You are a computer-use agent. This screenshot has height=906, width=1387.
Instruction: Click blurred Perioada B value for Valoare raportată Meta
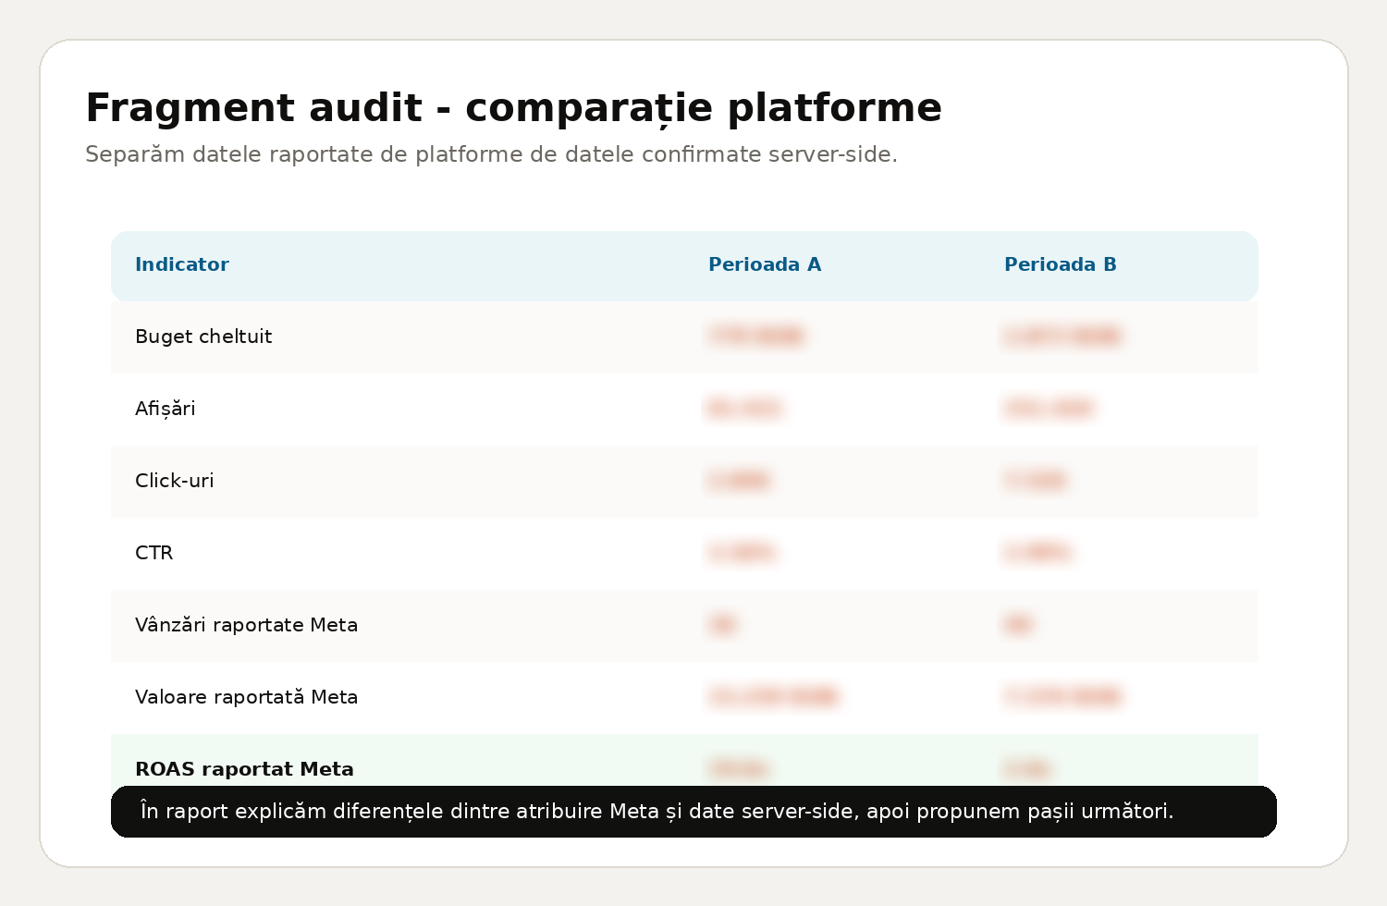click(x=1062, y=697)
